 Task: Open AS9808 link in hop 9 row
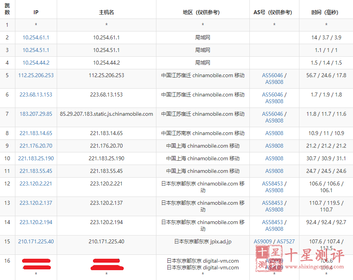pos(274,146)
